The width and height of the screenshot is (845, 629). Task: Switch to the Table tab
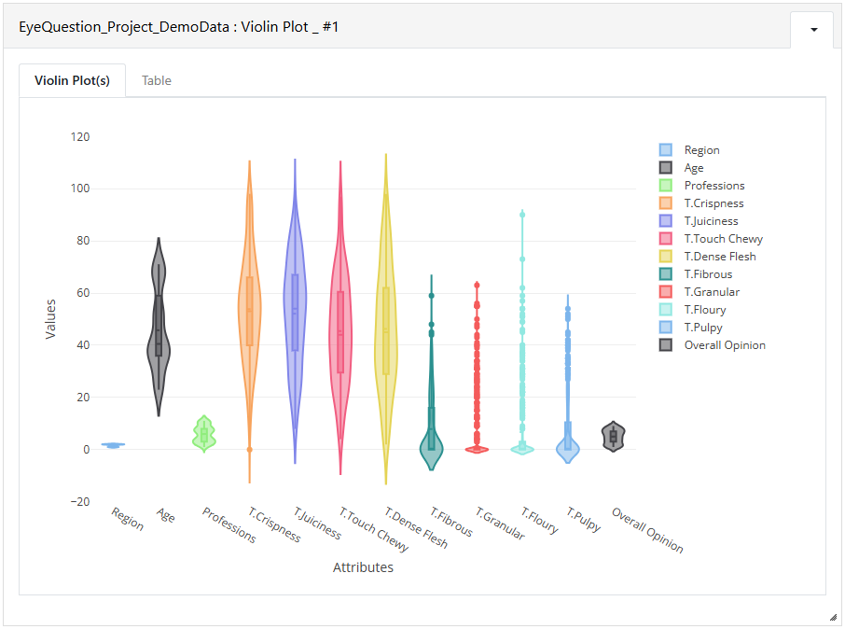click(157, 80)
